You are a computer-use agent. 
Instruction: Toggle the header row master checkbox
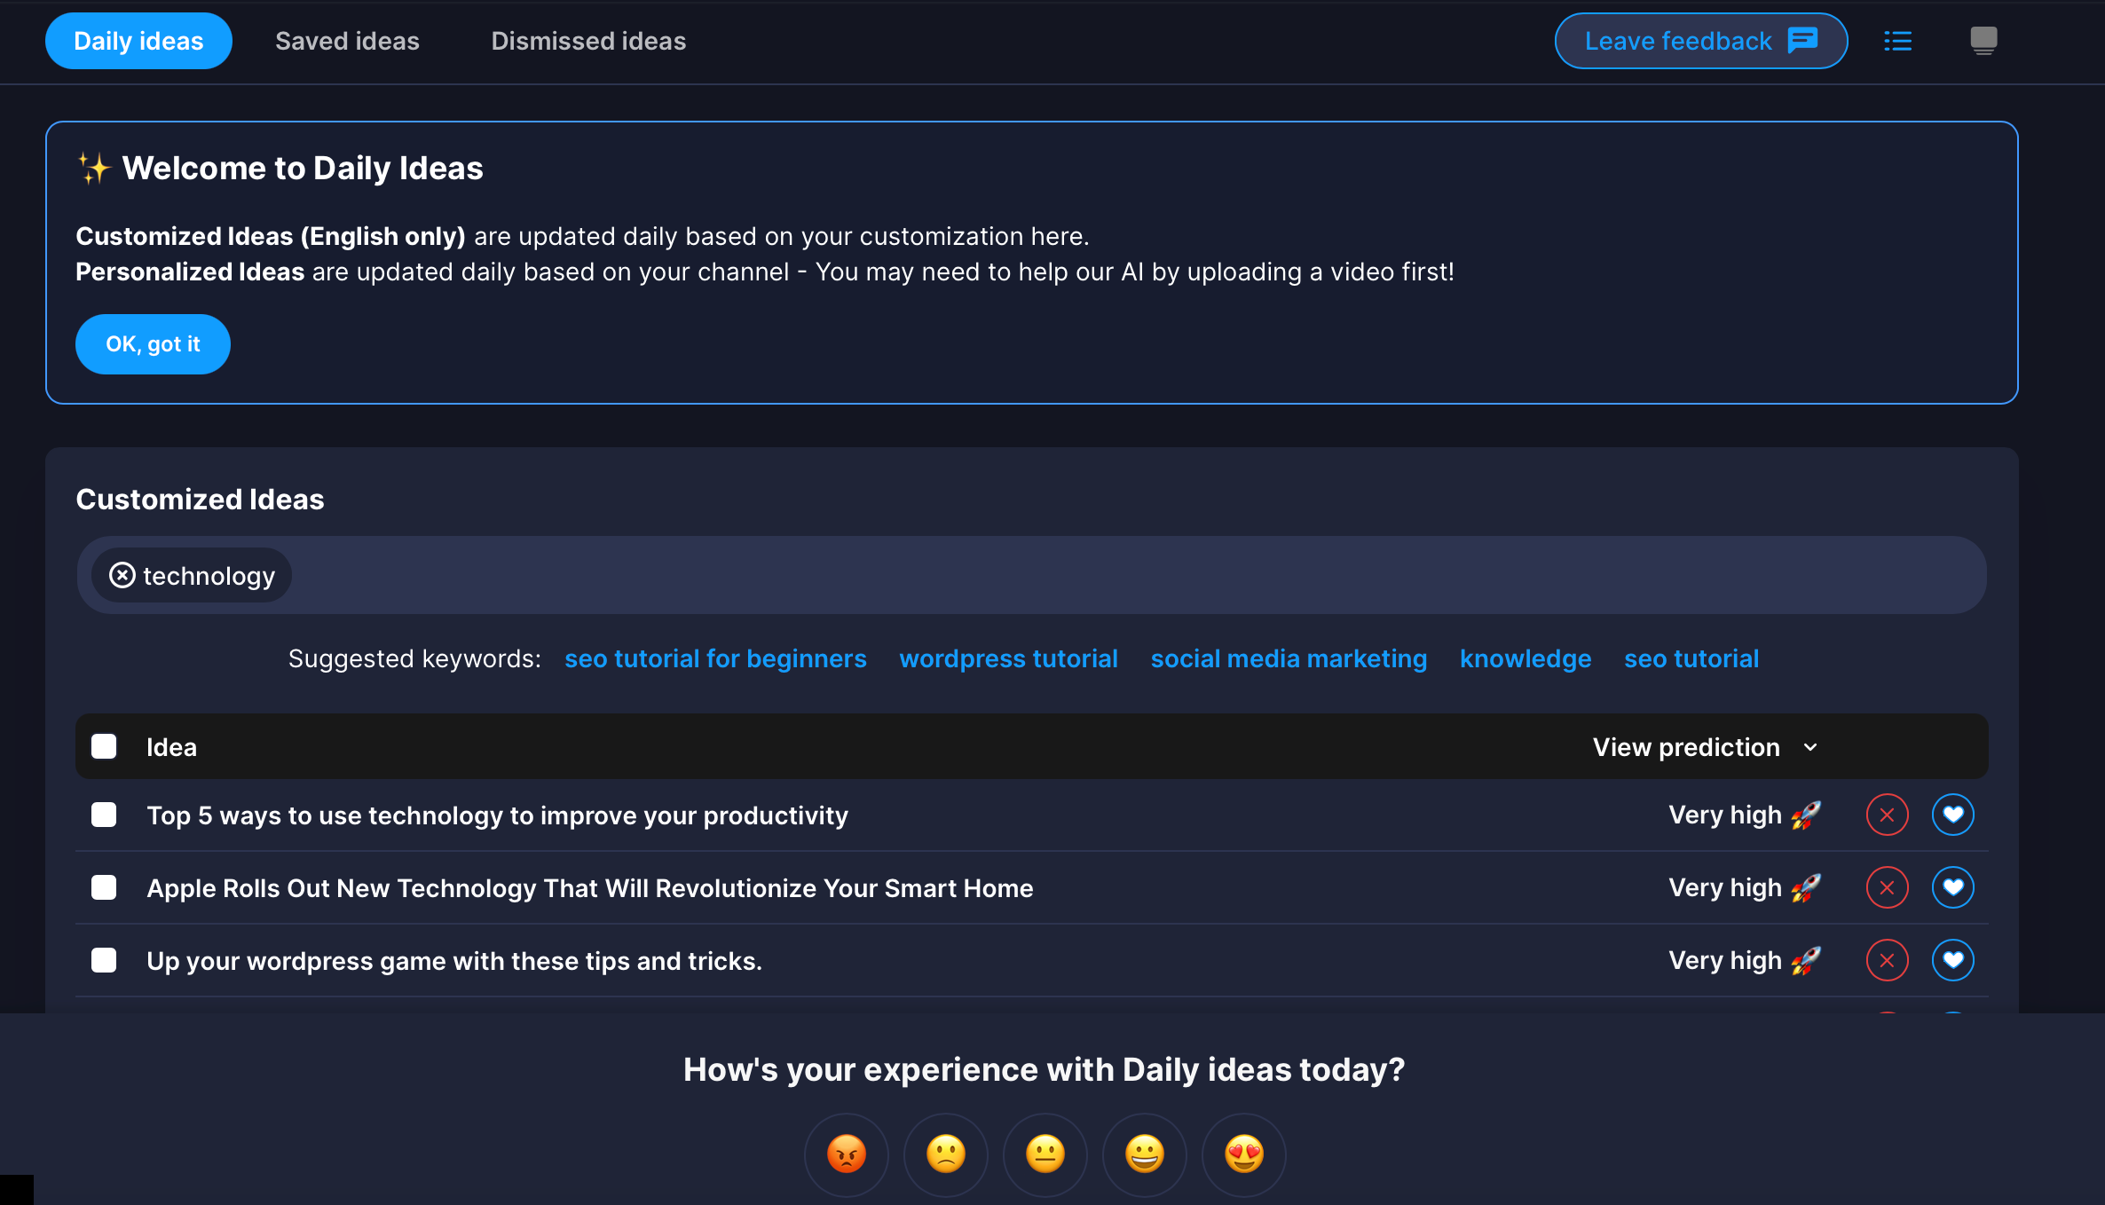[x=104, y=747]
